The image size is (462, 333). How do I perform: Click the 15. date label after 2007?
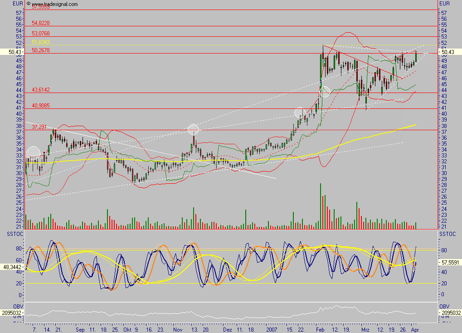point(290,329)
